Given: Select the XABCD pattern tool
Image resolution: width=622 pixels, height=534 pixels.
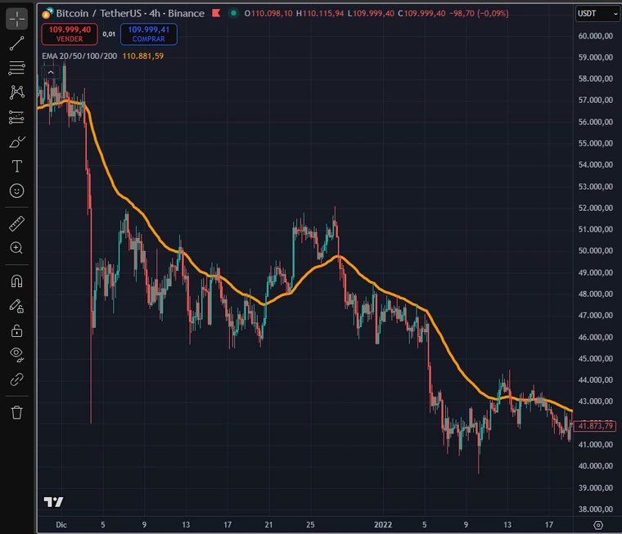Looking at the screenshot, I should point(16,92).
